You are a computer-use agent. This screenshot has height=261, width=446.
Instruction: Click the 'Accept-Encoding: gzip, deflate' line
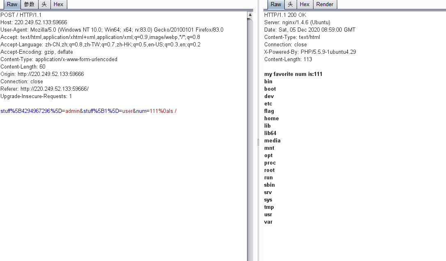pos(37,52)
